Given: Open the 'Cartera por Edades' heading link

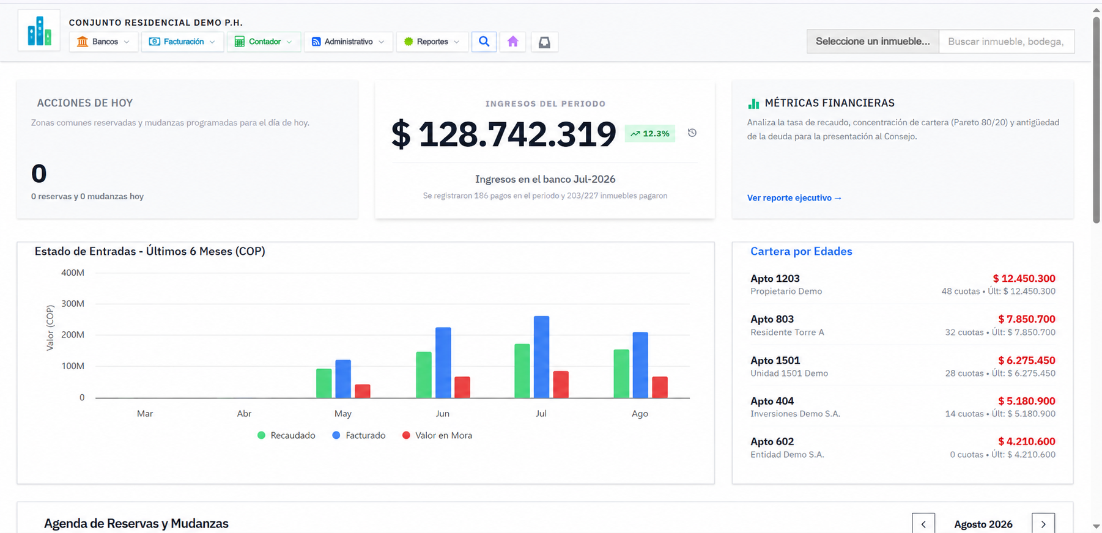Looking at the screenshot, I should (801, 251).
